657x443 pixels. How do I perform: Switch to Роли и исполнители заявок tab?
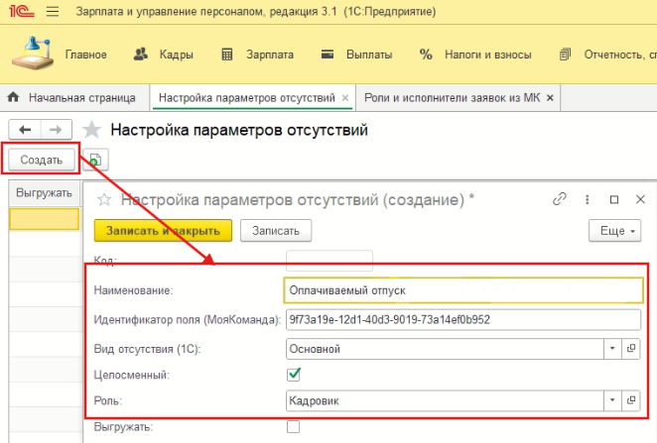451,98
